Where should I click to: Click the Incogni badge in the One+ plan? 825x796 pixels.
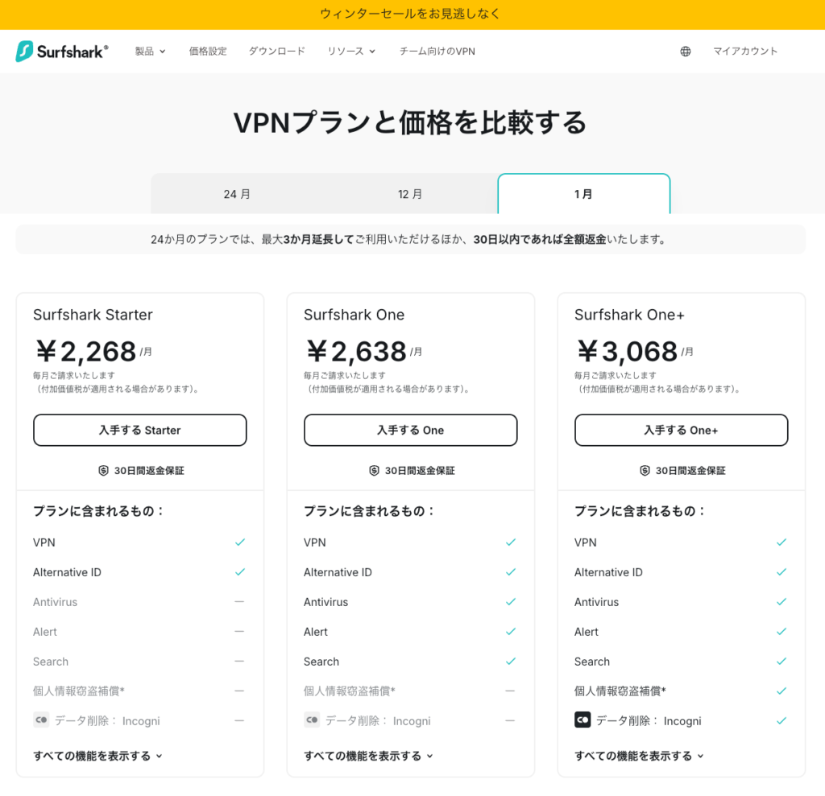click(582, 720)
